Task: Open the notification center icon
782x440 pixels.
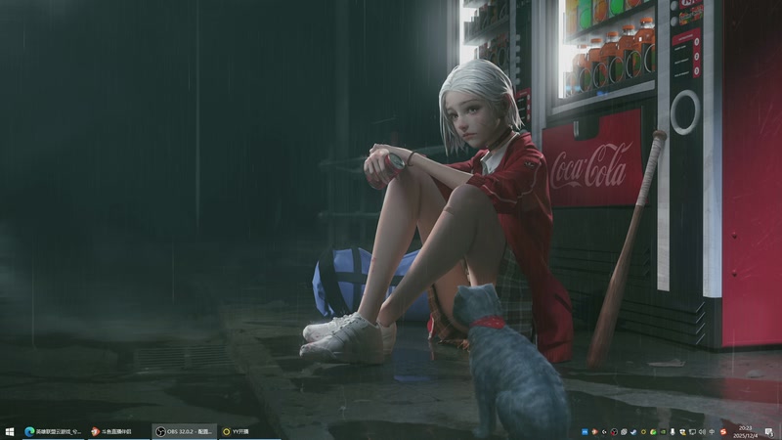Action: [x=769, y=432]
